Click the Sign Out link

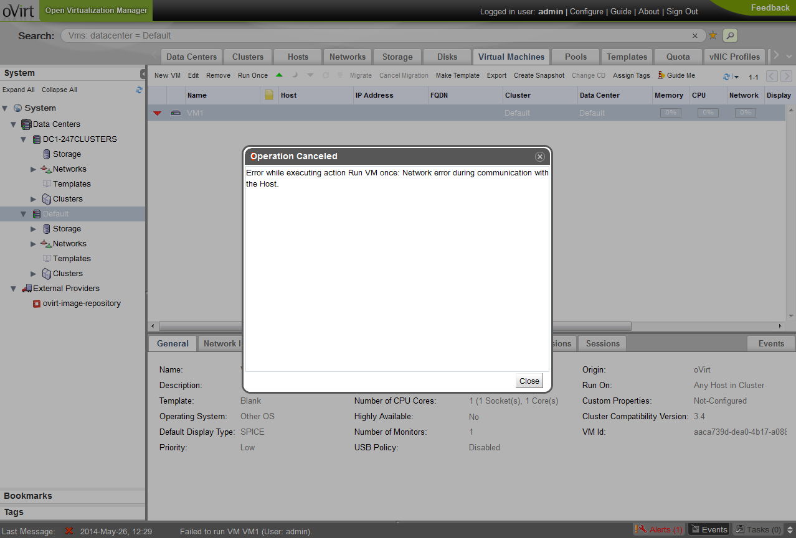682,11
